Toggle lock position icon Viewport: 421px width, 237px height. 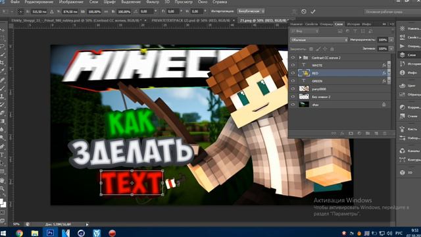(325, 49)
